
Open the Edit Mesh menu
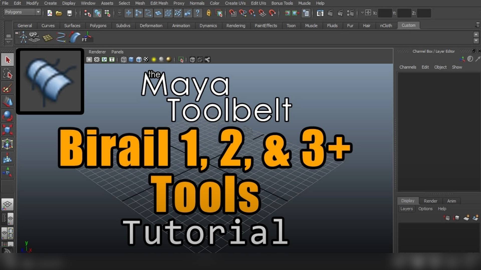pyautogui.click(x=159, y=3)
